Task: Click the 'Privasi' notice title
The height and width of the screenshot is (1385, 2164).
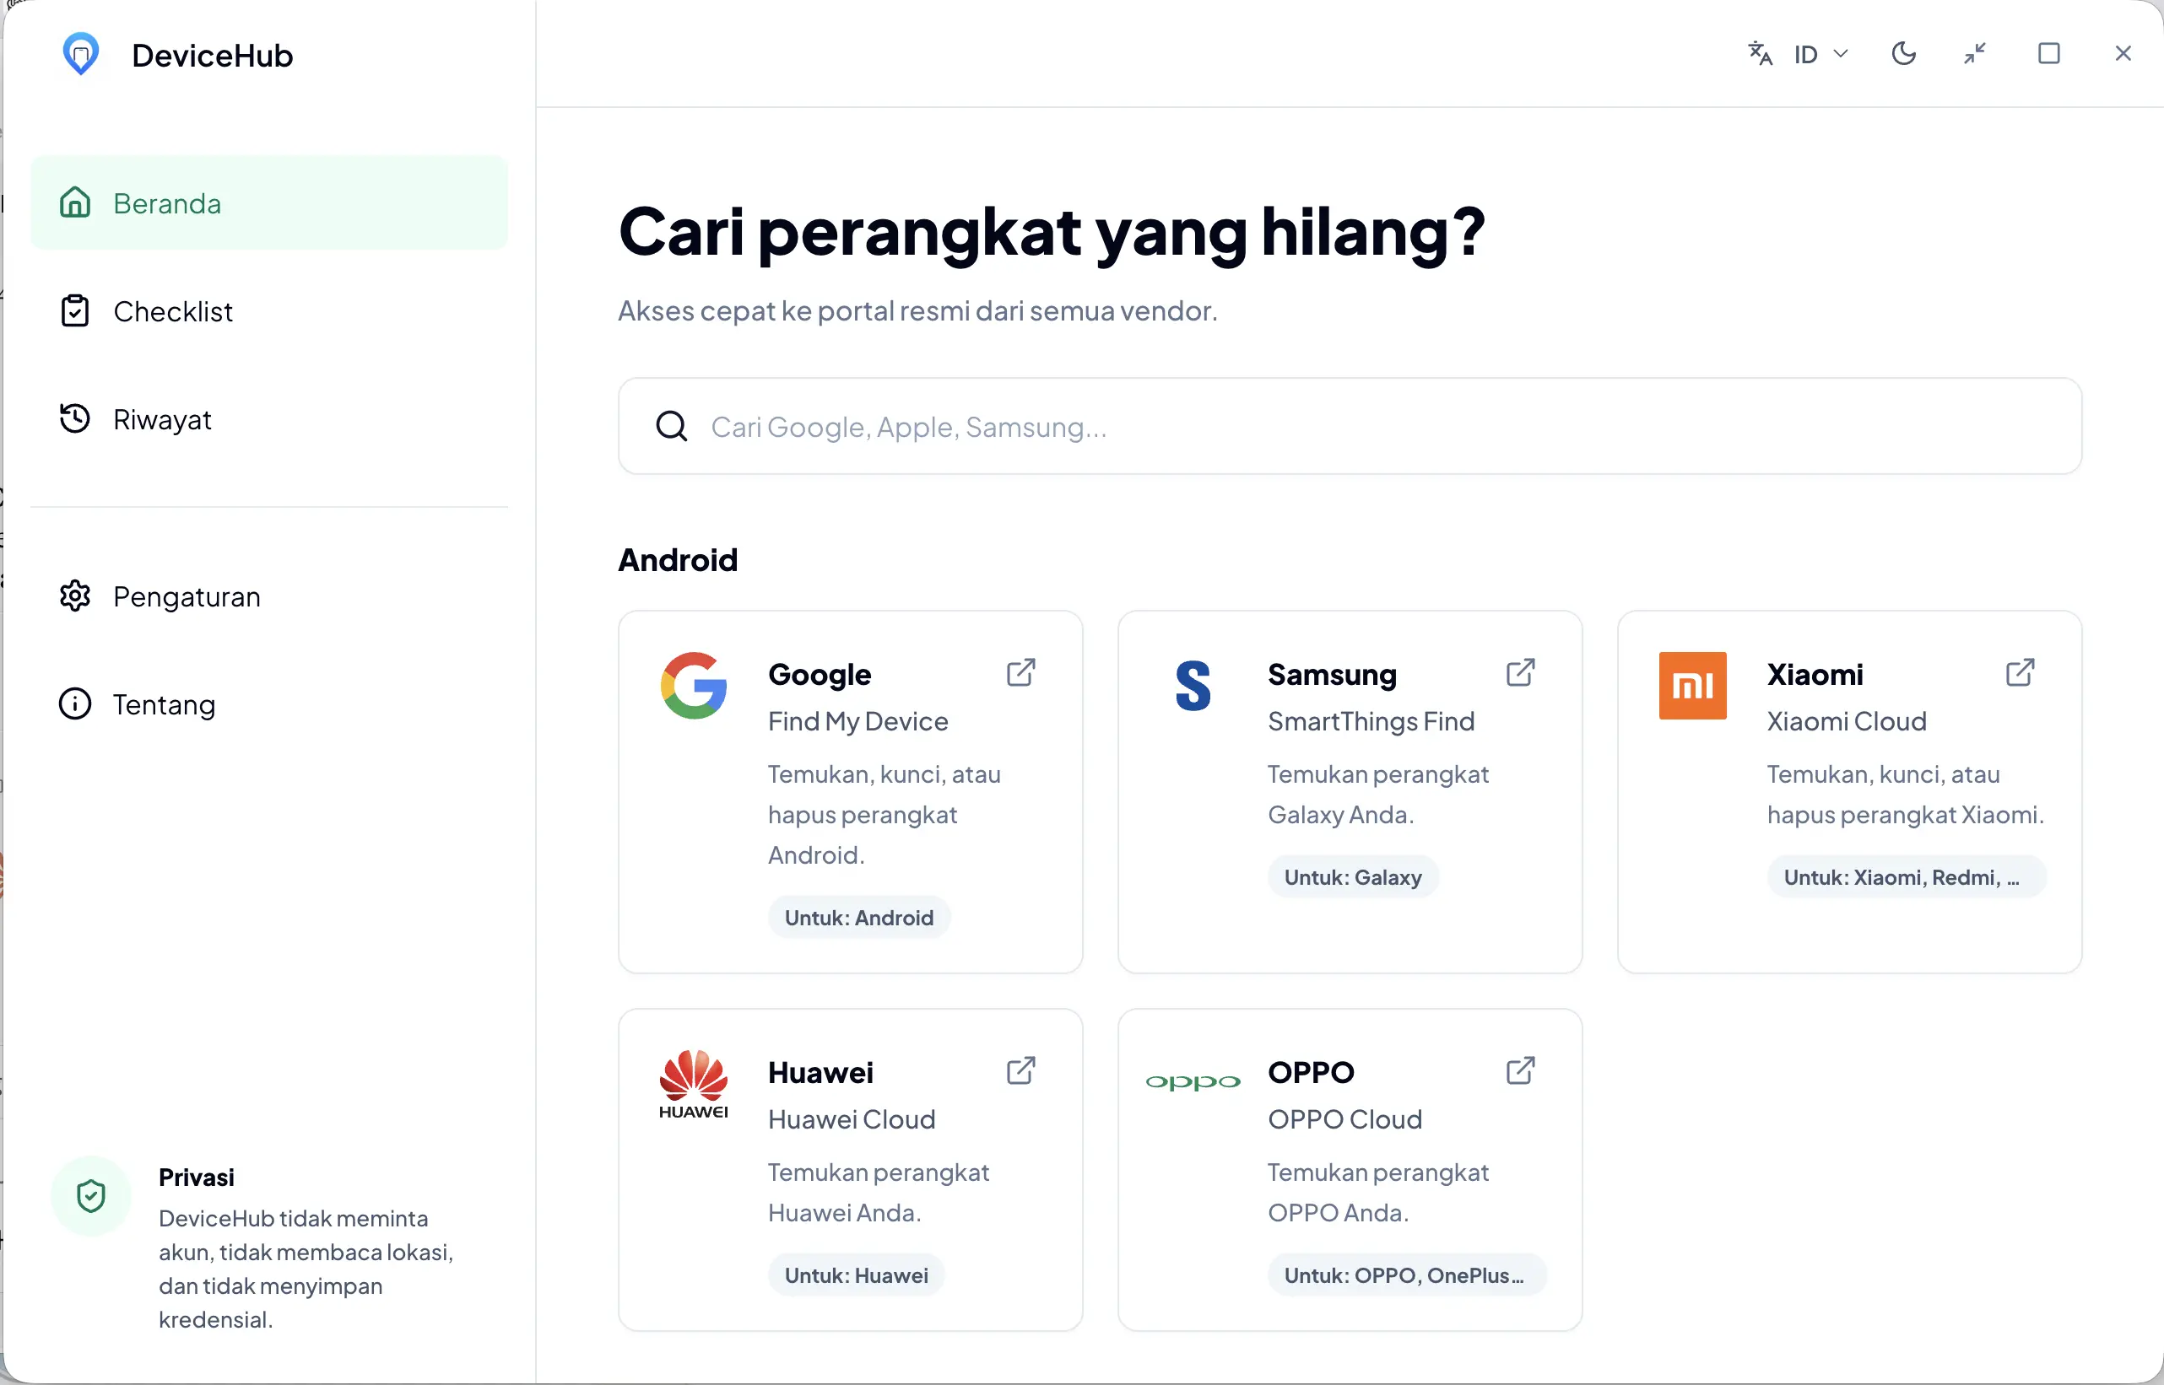Action: point(196,1178)
